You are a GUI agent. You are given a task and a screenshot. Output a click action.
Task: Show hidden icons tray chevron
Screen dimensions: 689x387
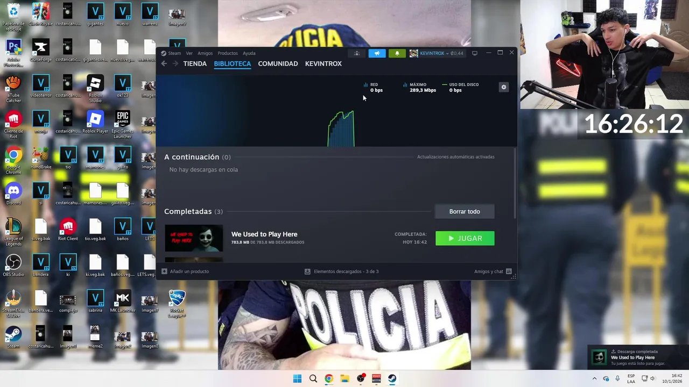(594, 378)
